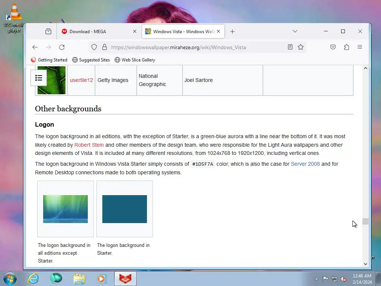Close the Download - MEGA tab
Image resolution: width=381 pixels, height=286 pixels.
pos(135,31)
